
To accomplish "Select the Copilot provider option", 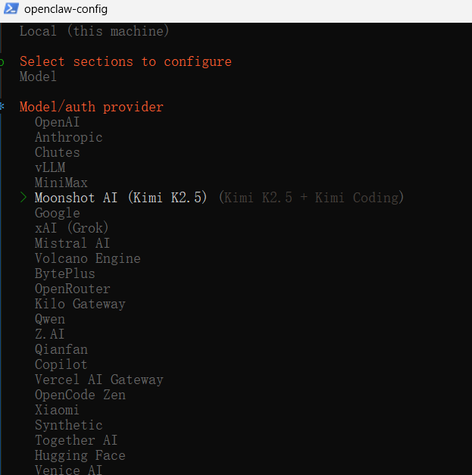I will click(61, 364).
